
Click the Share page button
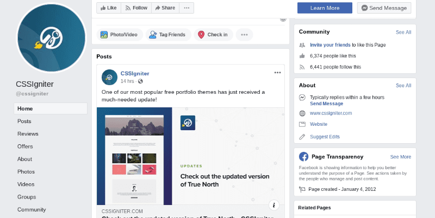[165, 8]
